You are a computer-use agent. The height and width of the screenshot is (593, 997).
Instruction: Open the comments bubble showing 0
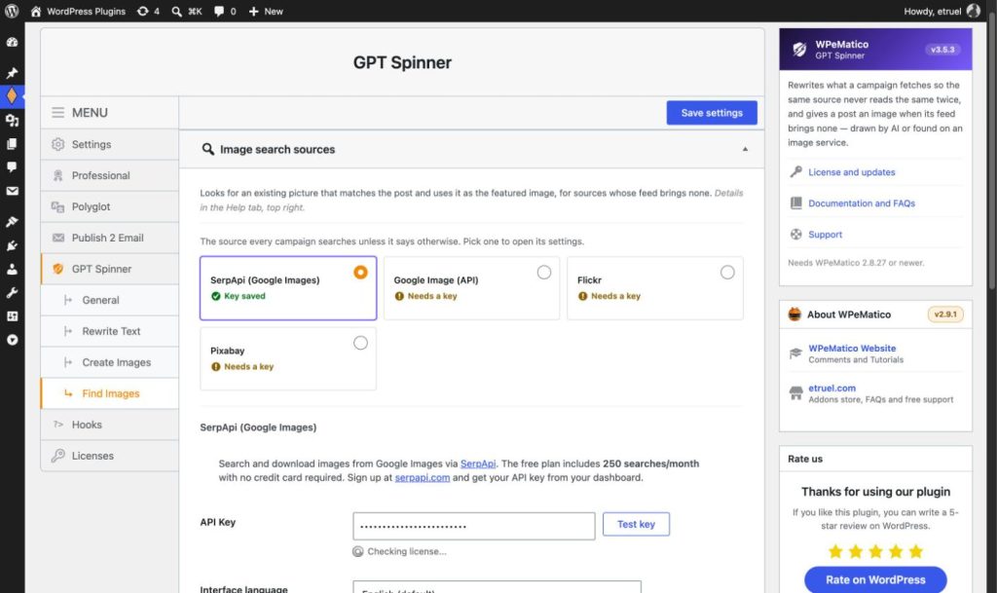225,11
